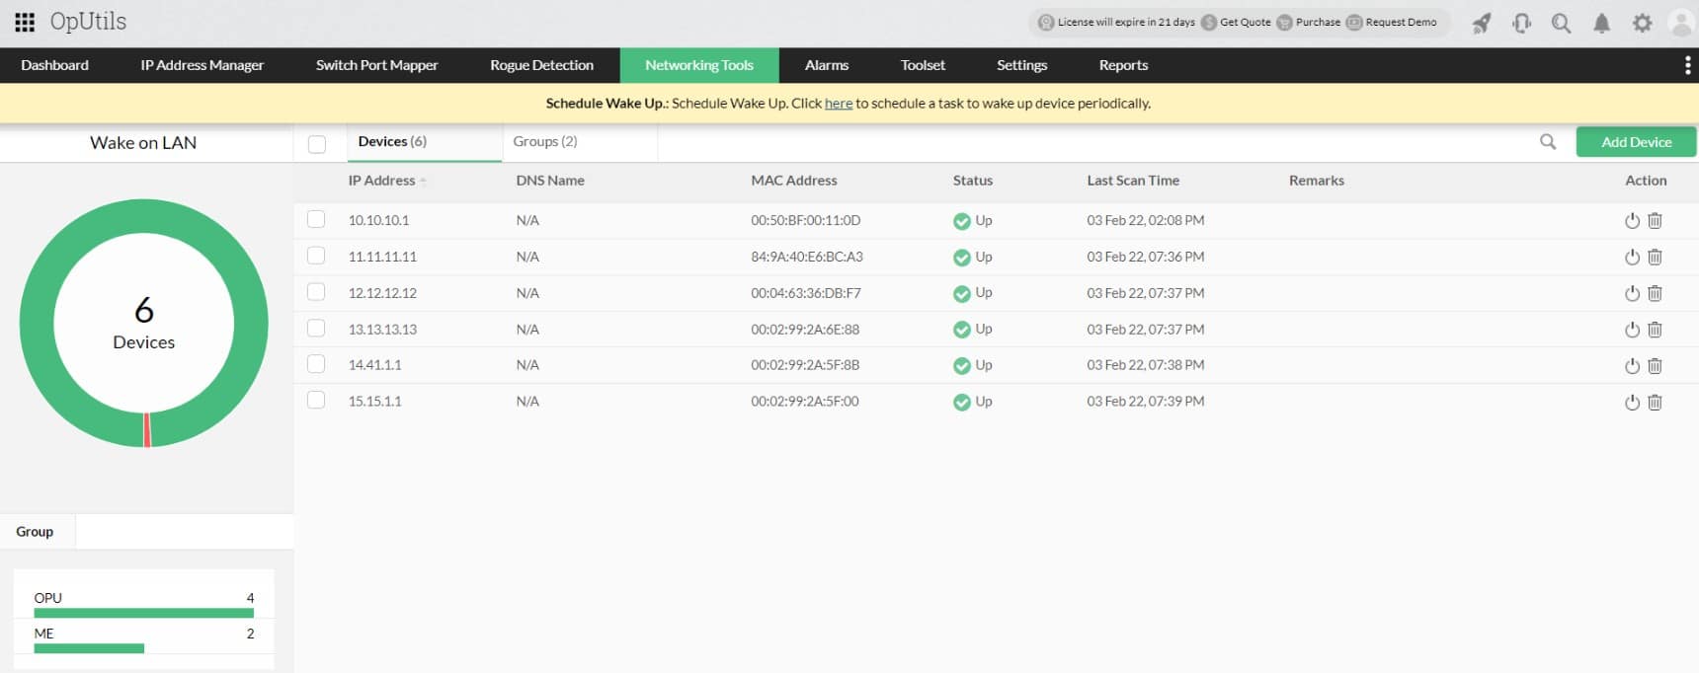
Task: Open the apps grid menu icon
Action: (25, 22)
